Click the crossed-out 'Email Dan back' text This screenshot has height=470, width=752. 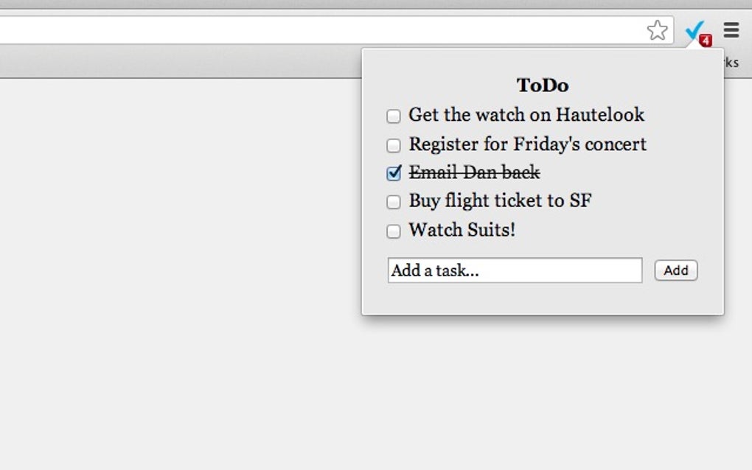click(x=474, y=173)
